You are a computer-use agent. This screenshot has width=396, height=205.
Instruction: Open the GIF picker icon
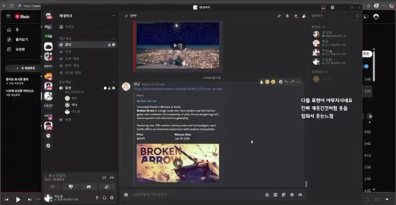275,195
